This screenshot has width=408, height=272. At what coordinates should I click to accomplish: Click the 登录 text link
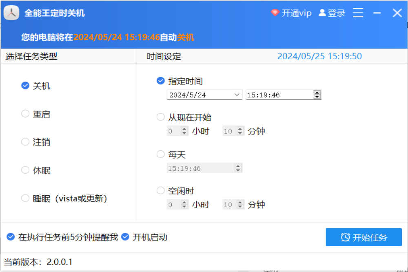pyautogui.click(x=337, y=13)
